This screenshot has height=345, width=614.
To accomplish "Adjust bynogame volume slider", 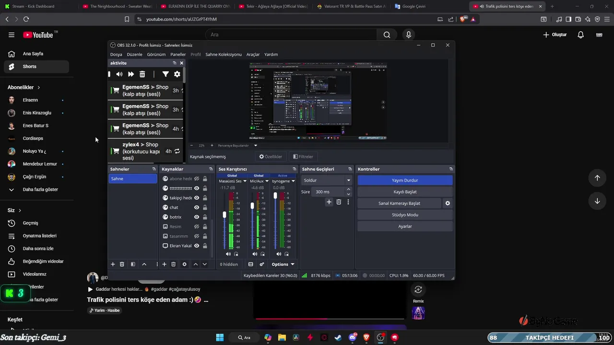I will tap(275, 195).
